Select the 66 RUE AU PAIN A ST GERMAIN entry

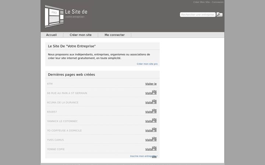[67, 93]
